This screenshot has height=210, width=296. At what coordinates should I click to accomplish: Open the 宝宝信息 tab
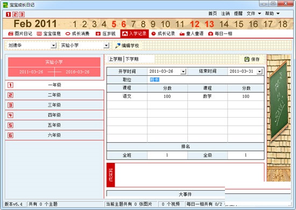(48, 34)
